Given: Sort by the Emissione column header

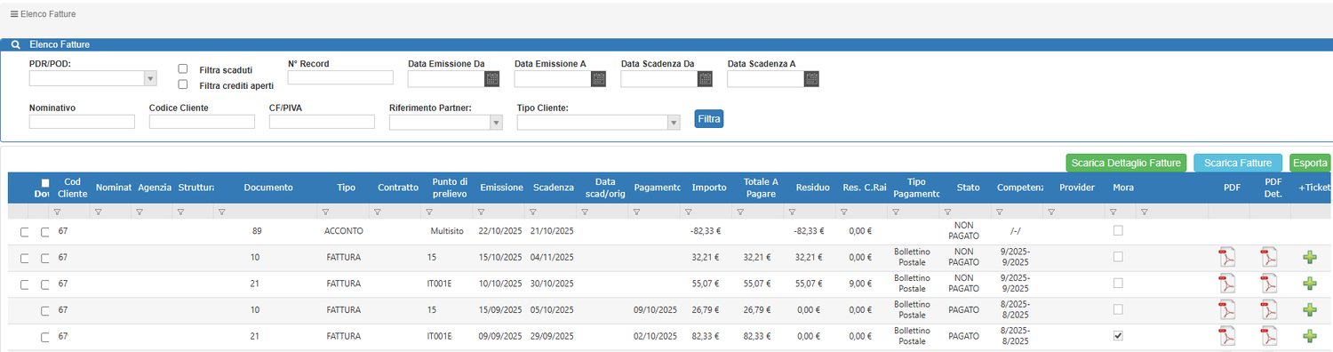Looking at the screenshot, I should [501, 188].
